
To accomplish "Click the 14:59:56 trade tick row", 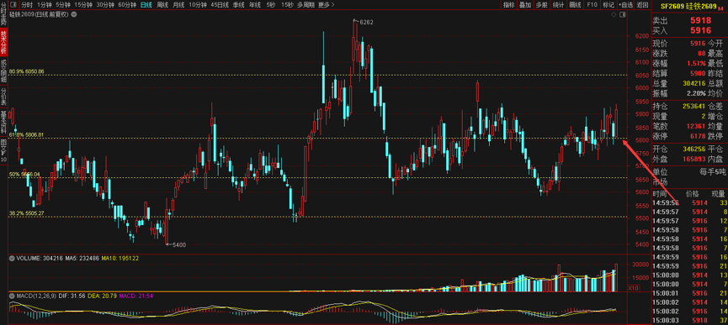I will [x=690, y=202].
